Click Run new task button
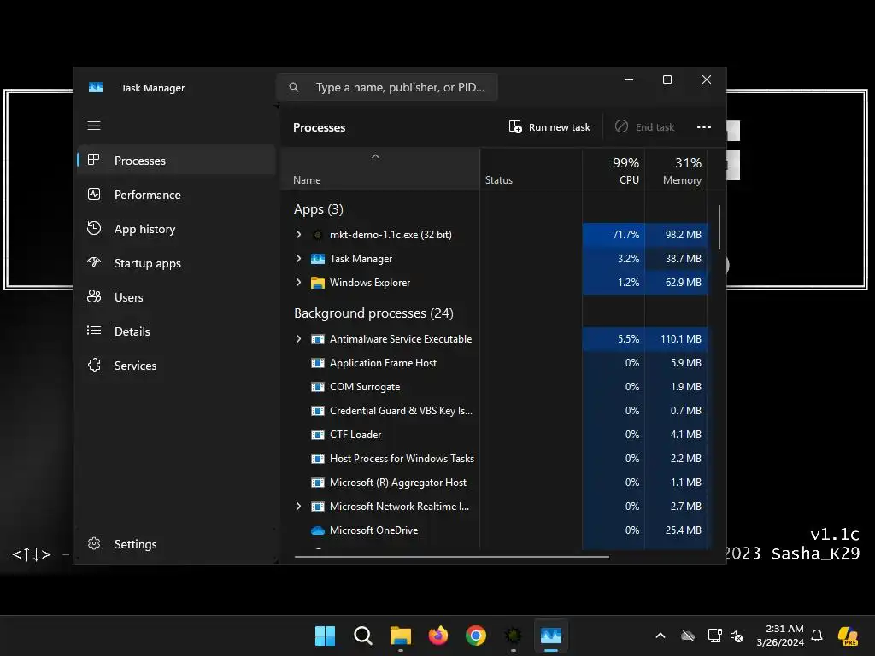The image size is (875, 656). tap(549, 127)
